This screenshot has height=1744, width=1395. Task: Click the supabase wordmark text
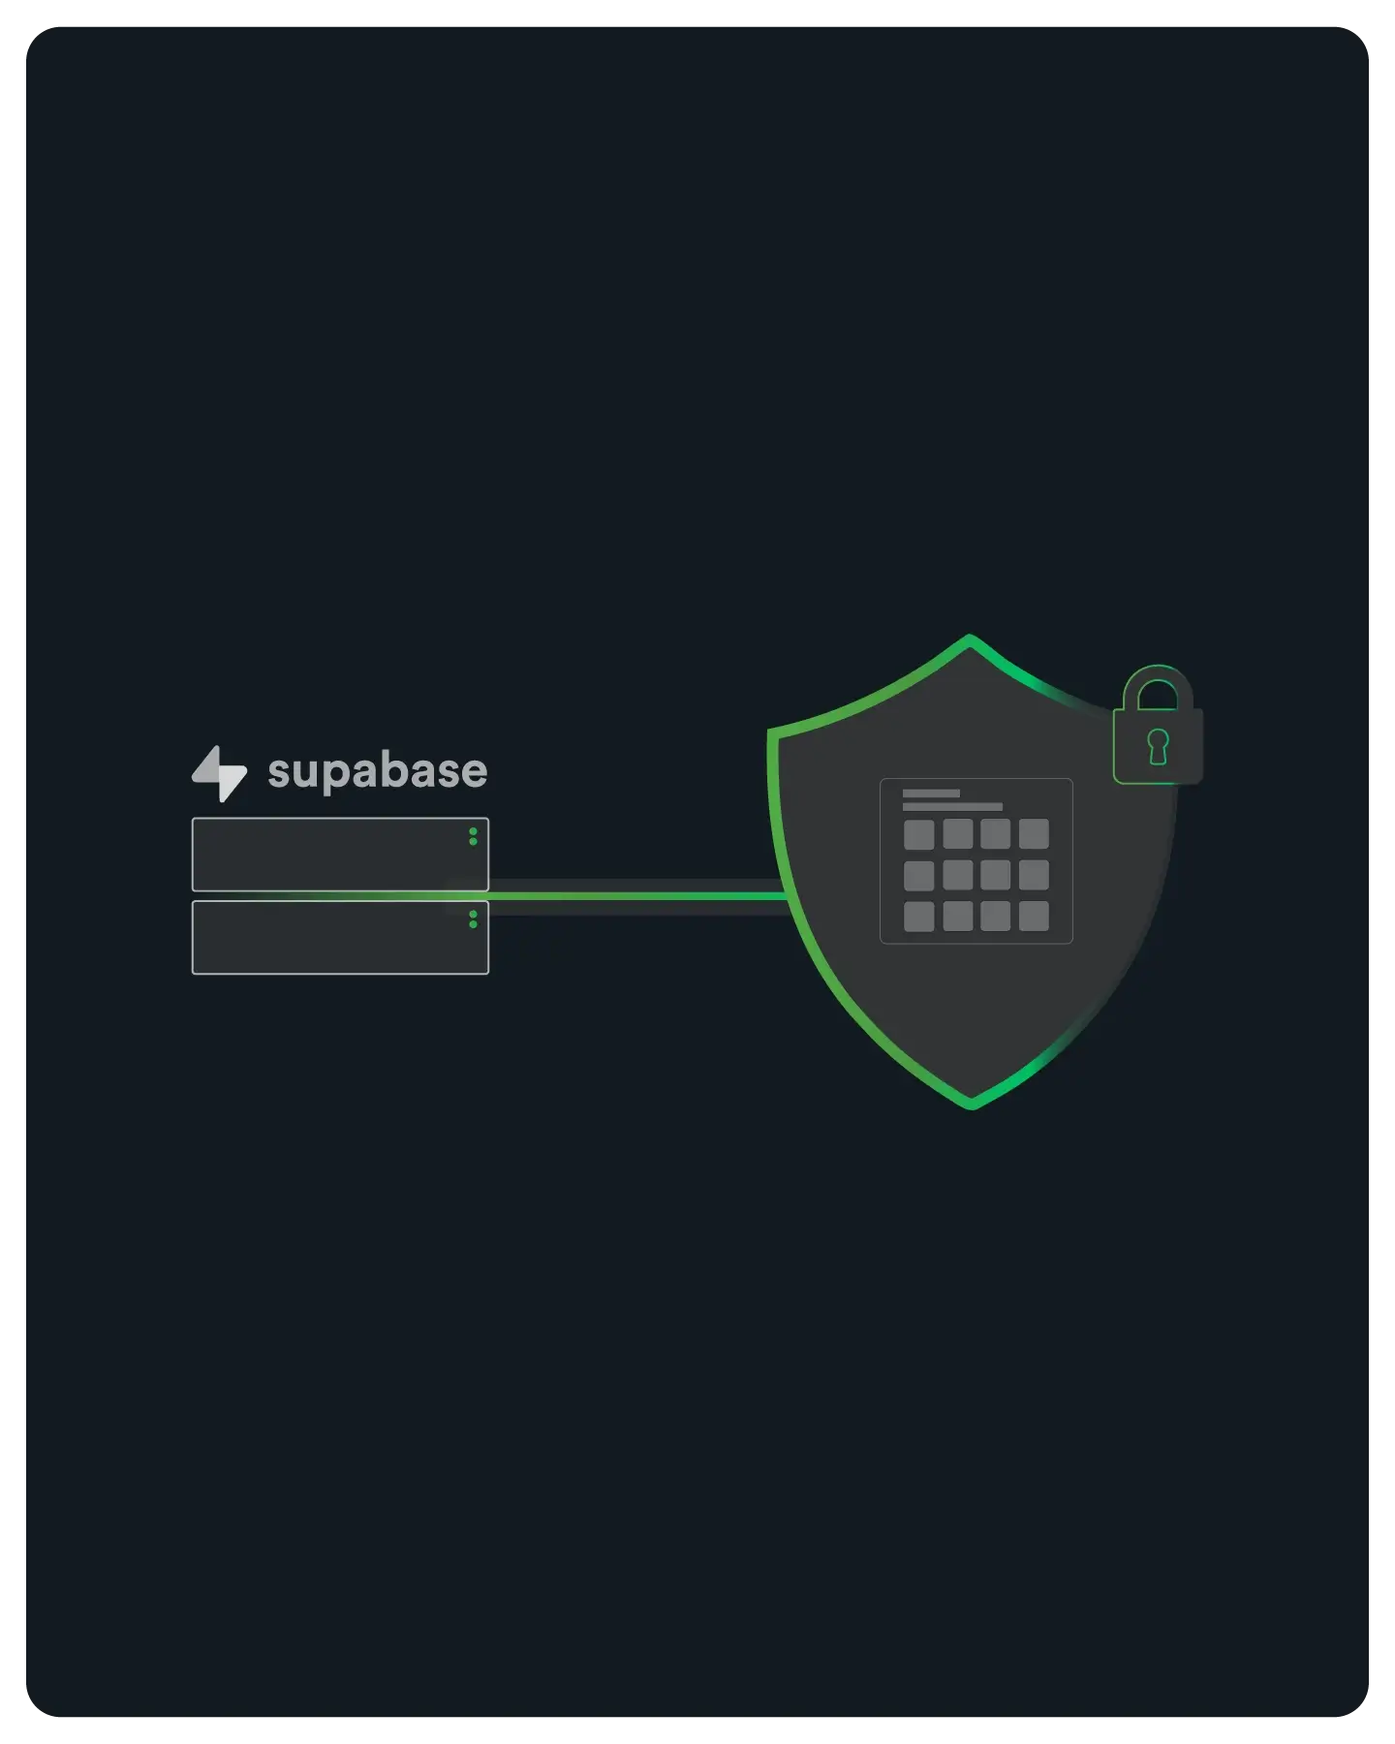377,772
